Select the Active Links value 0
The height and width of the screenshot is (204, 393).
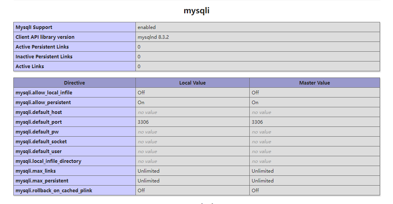pos(139,66)
